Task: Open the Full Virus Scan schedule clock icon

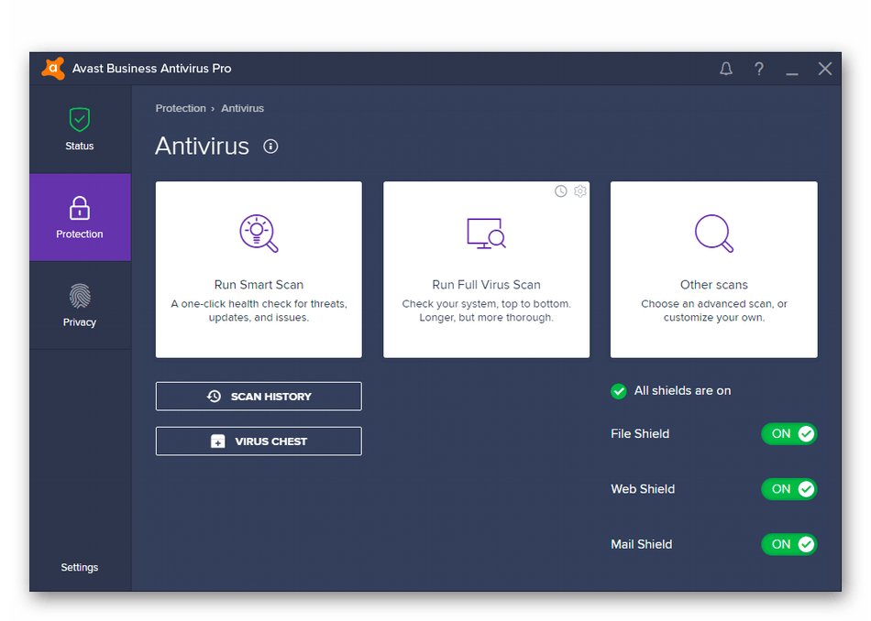Action: tap(561, 191)
